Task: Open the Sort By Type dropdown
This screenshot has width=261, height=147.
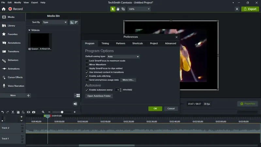Action: [55, 22]
